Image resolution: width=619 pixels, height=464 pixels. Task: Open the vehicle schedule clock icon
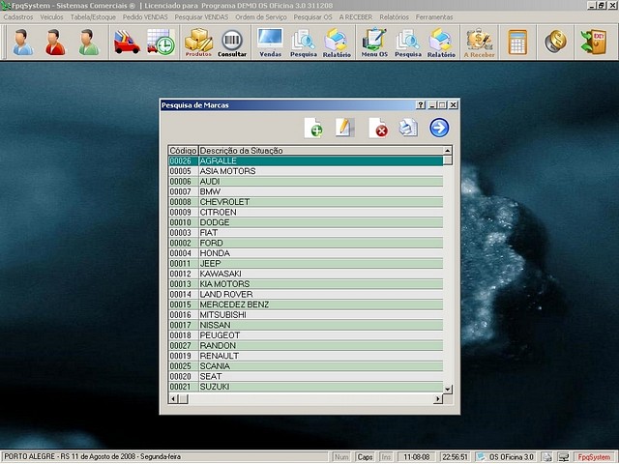click(x=162, y=42)
